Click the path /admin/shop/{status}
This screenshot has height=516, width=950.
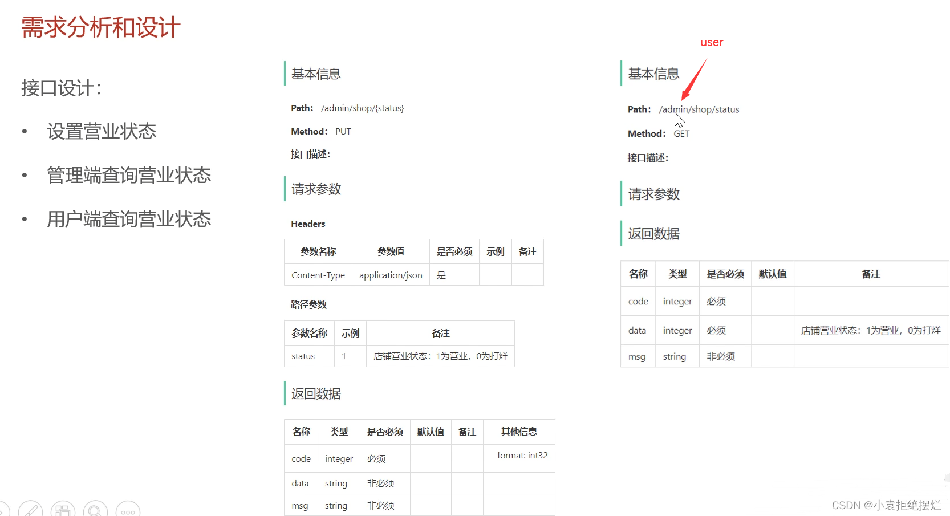pyautogui.click(x=362, y=108)
